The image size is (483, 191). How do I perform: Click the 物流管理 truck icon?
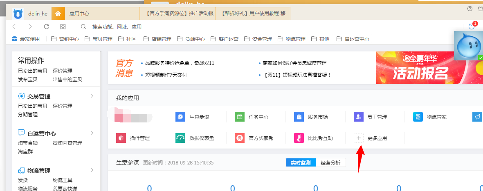pos(21,171)
